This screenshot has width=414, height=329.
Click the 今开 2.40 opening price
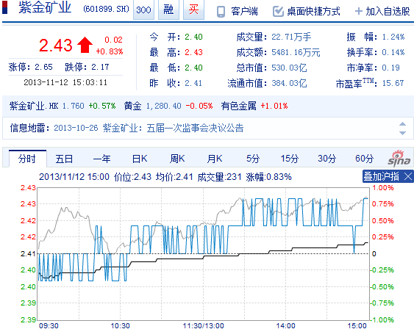pos(193,37)
